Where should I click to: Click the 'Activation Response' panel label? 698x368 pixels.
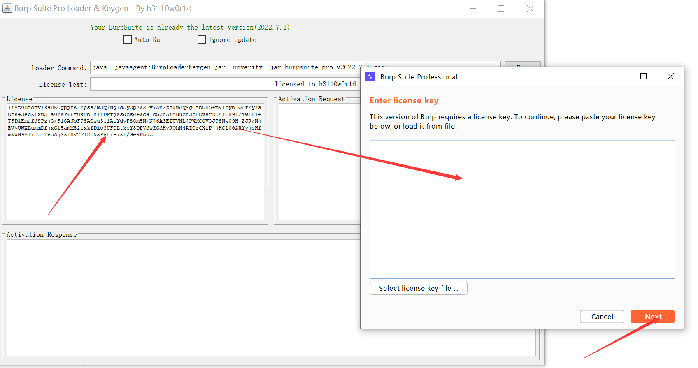[42, 234]
